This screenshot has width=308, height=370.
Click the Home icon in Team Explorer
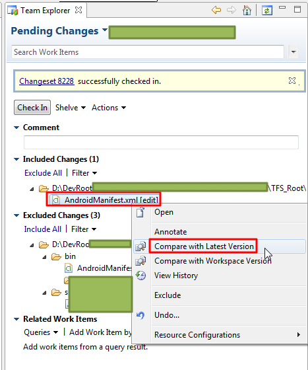[x=247, y=11]
